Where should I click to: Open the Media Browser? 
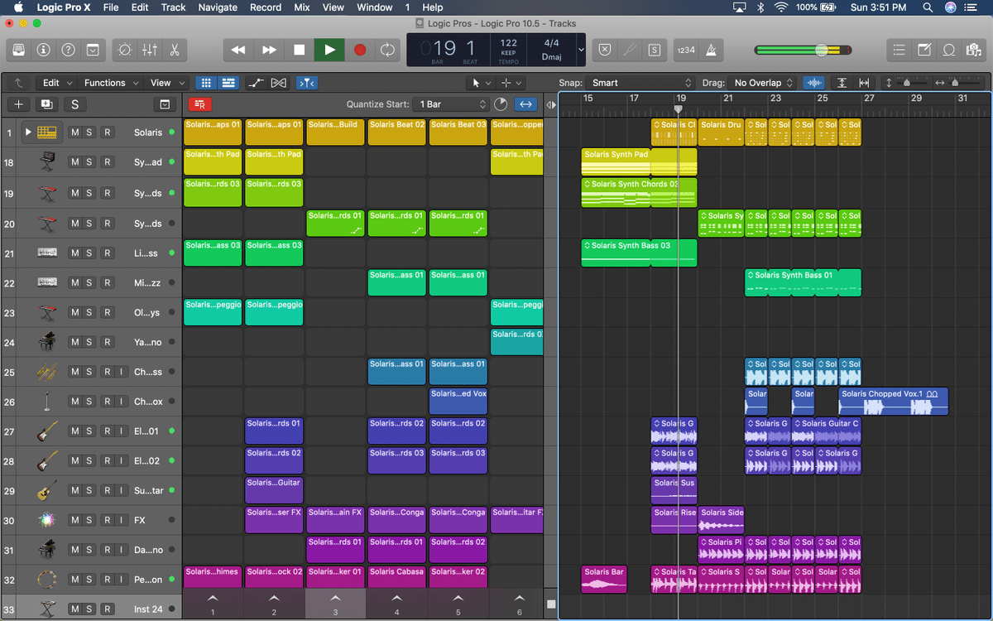click(973, 50)
